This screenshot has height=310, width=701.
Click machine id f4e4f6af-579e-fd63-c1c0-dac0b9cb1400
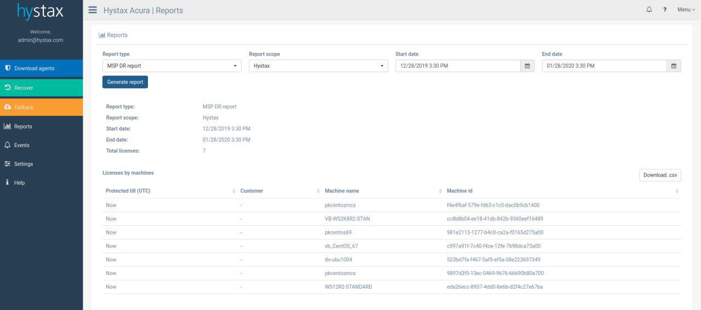(493, 205)
